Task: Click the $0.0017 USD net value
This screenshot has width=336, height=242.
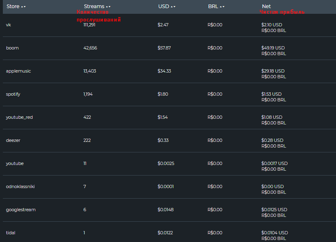Action: 274,163
